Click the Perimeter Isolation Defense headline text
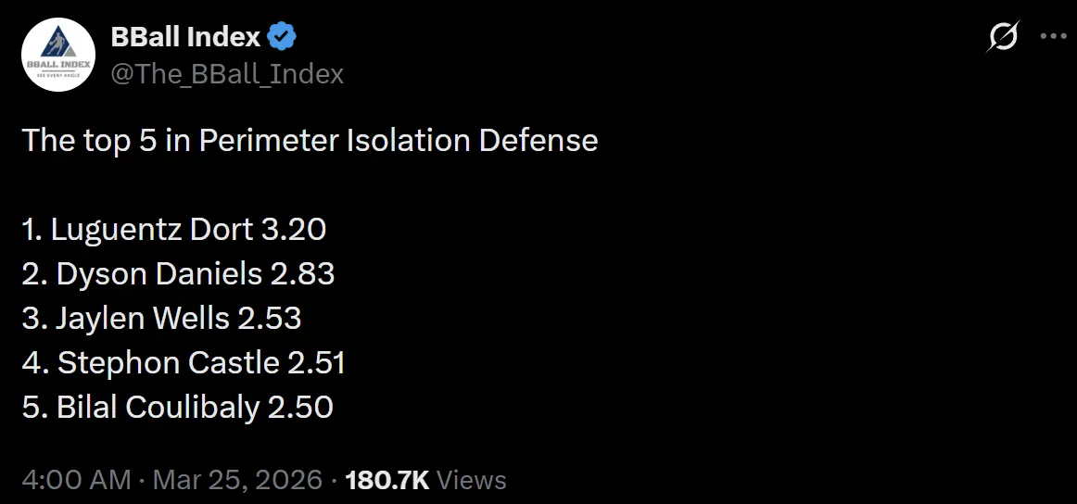Image resolution: width=1077 pixels, height=504 pixels. coord(399,140)
